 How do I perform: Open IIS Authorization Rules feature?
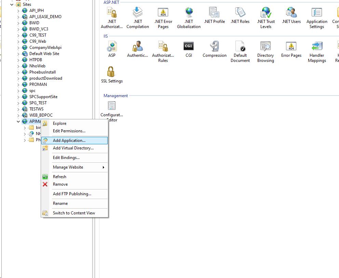pos(163,52)
